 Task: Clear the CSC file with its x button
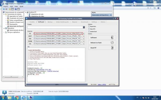(x=84, y=44)
